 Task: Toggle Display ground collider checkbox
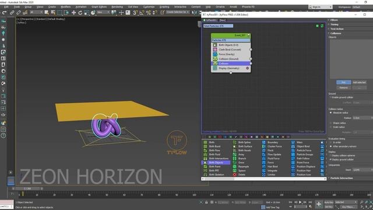click(x=330, y=159)
